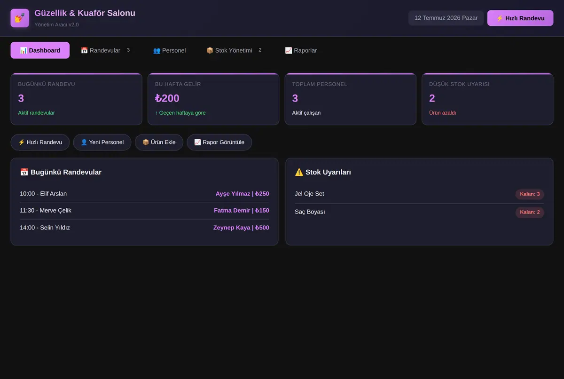The image size is (564, 379).
Task: Click the Yeni Personel quick action button
Action: pos(102,142)
